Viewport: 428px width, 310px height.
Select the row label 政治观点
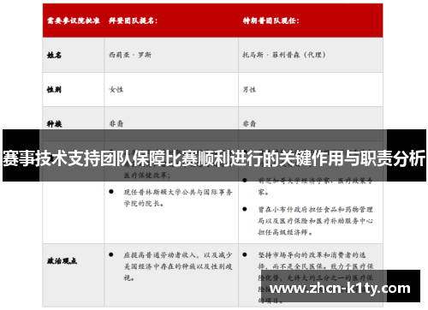click(62, 261)
